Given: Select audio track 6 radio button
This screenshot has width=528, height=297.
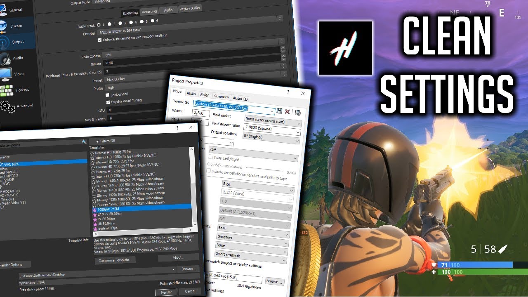Looking at the screenshot, I should (153, 20).
